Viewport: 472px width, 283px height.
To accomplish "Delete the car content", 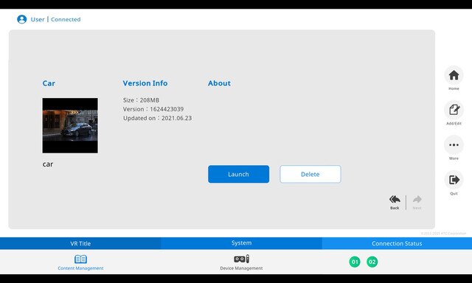I will 310,174.
